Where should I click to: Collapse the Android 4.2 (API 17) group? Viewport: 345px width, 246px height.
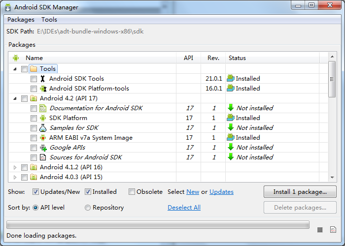(15, 98)
